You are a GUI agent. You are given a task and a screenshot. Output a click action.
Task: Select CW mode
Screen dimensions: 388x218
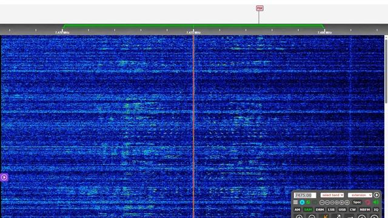tap(353, 210)
